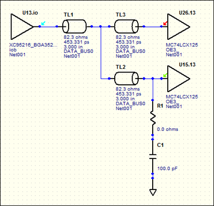Click the 0.0 ohms resistor value label
Screen dimensions: 214x206
point(168,129)
